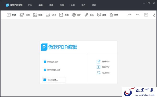Click the 新建 toolbar label
This screenshot has width=157, height=97.
(x=14, y=15)
